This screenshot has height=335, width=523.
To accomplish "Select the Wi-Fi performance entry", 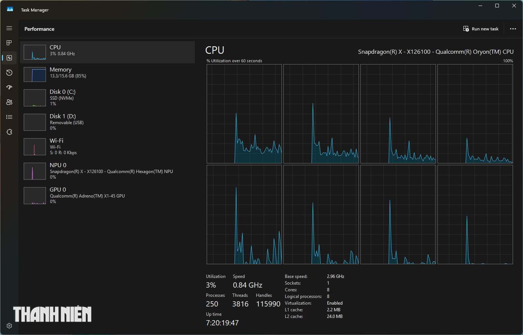I will pyautogui.click(x=107, y=147).
